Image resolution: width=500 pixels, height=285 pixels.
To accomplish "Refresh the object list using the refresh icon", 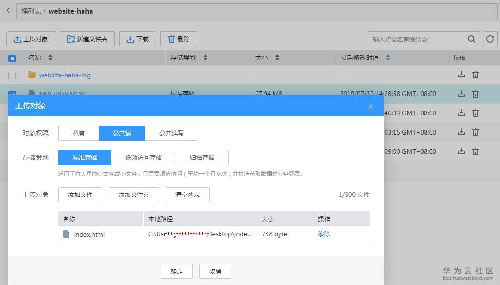I will click(491, 39).
